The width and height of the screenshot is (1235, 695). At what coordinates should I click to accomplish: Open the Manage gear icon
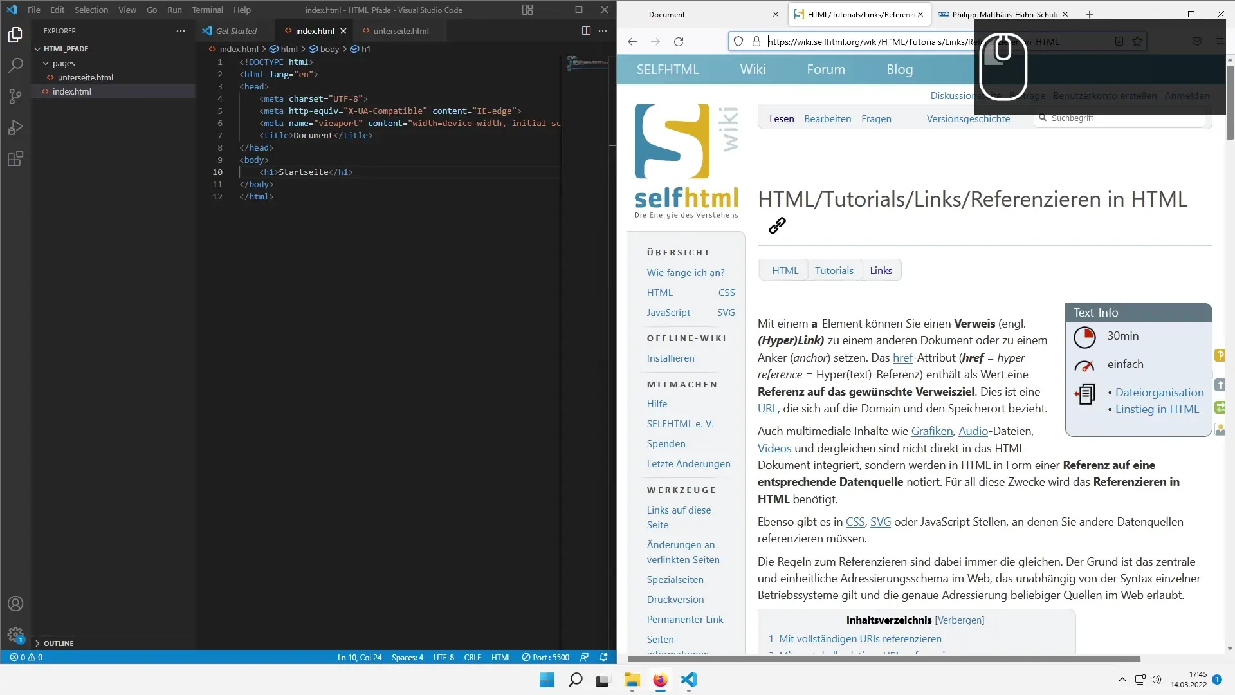(x=15, y=635)
